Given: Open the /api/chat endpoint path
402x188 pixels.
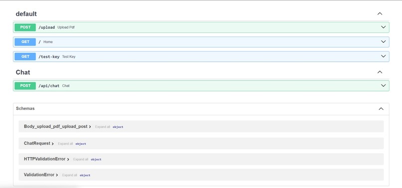Looking at the screenshot, I should point(49,86).
